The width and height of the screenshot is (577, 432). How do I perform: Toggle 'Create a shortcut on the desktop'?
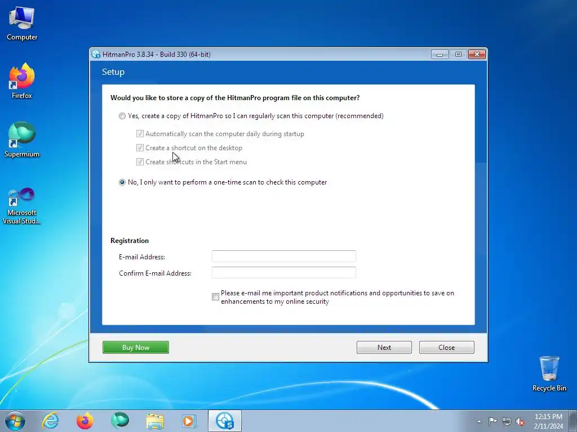(140, 148)
